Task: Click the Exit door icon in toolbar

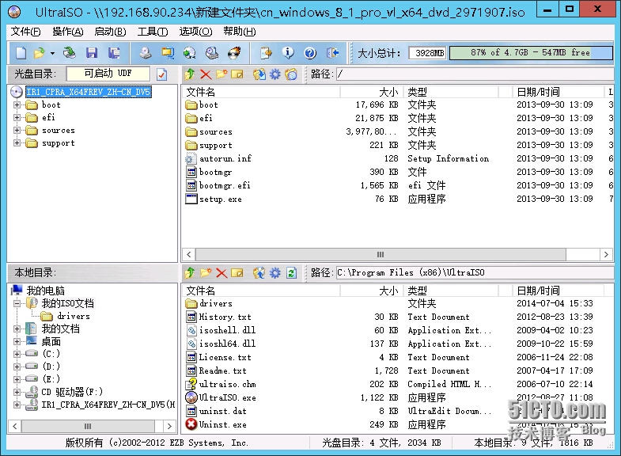Action: coord(333,53)
